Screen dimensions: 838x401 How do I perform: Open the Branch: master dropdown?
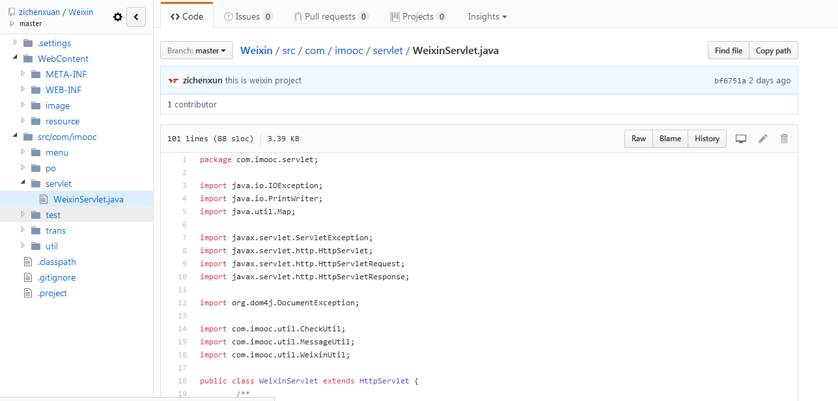[196, 51]
